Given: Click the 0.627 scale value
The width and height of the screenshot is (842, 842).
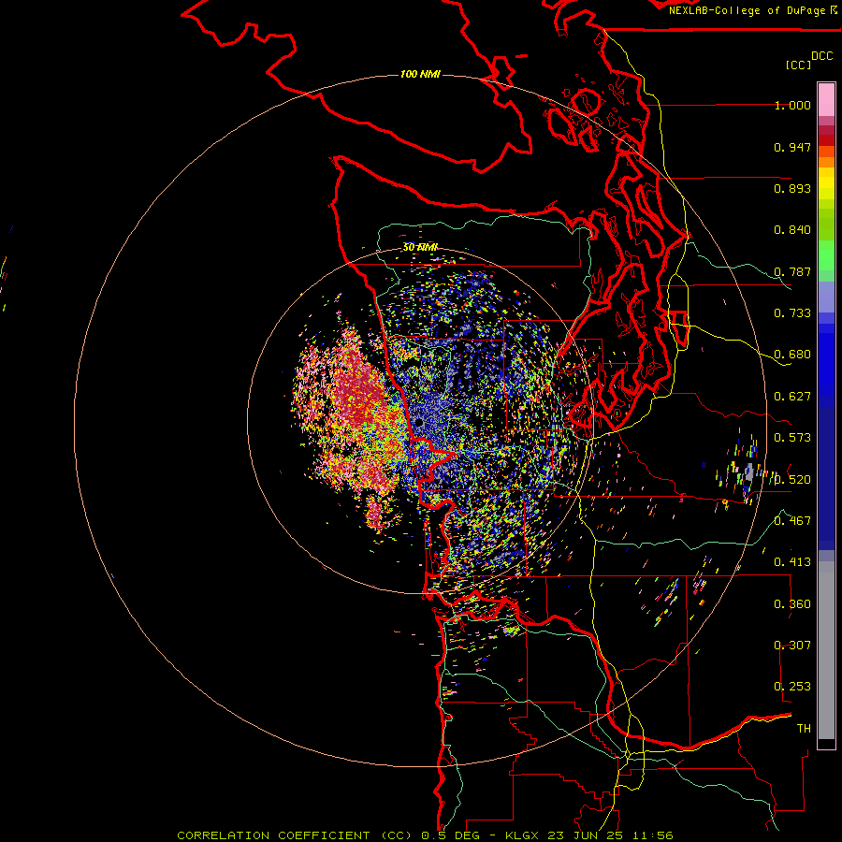Looking at the screenshot, I should pyautogui.click(x=792, y=397).
